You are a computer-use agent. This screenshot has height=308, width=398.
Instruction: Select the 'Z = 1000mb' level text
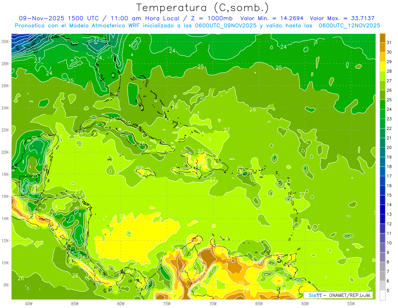click(x=212, y=18)
